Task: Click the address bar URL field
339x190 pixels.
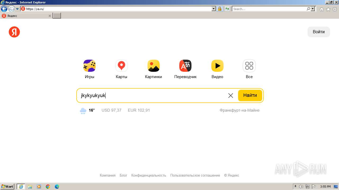Action: tap(118, 9)
